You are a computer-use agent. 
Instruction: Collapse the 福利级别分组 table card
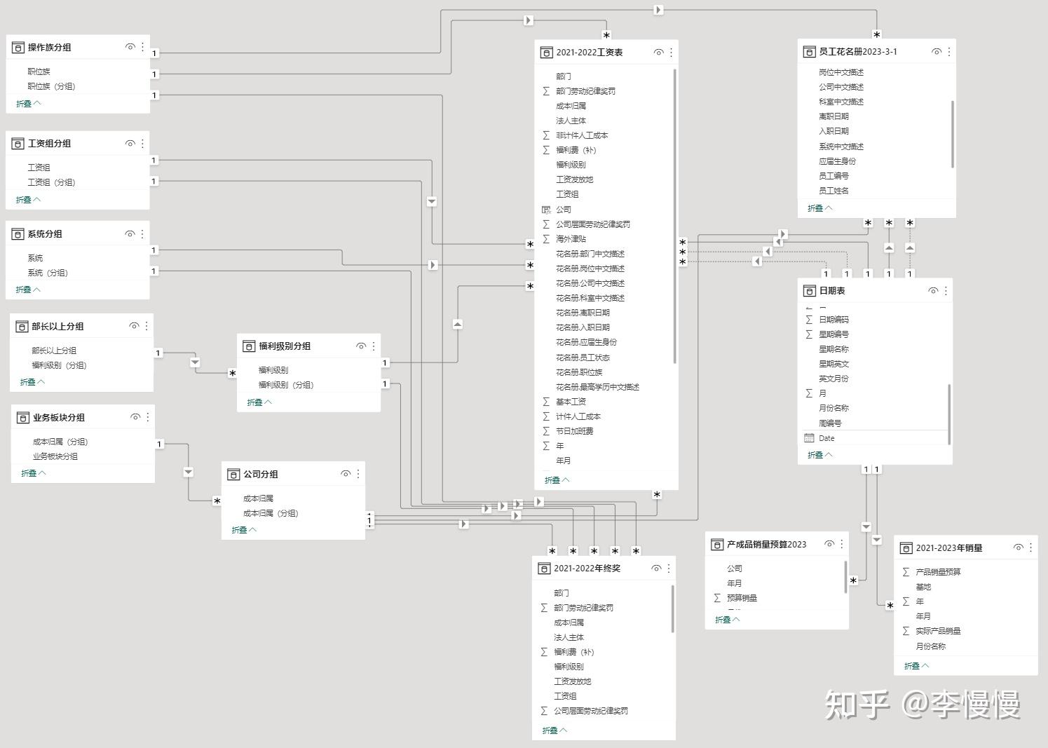pyautogui.click(x=259, y=402)
